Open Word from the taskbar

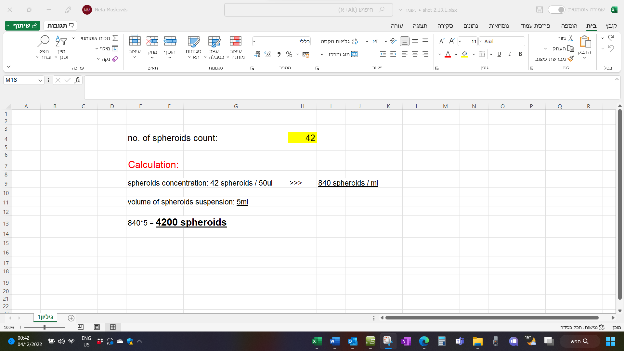[334, 341]
